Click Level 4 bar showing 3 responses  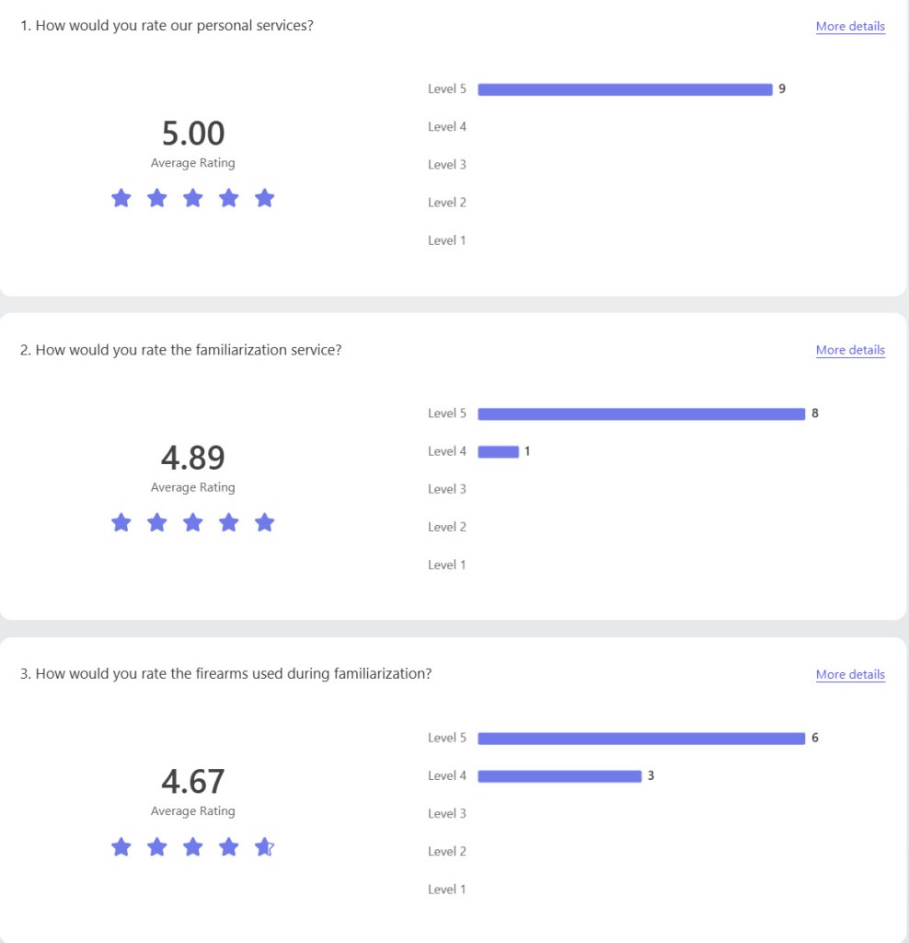(559, 776)
